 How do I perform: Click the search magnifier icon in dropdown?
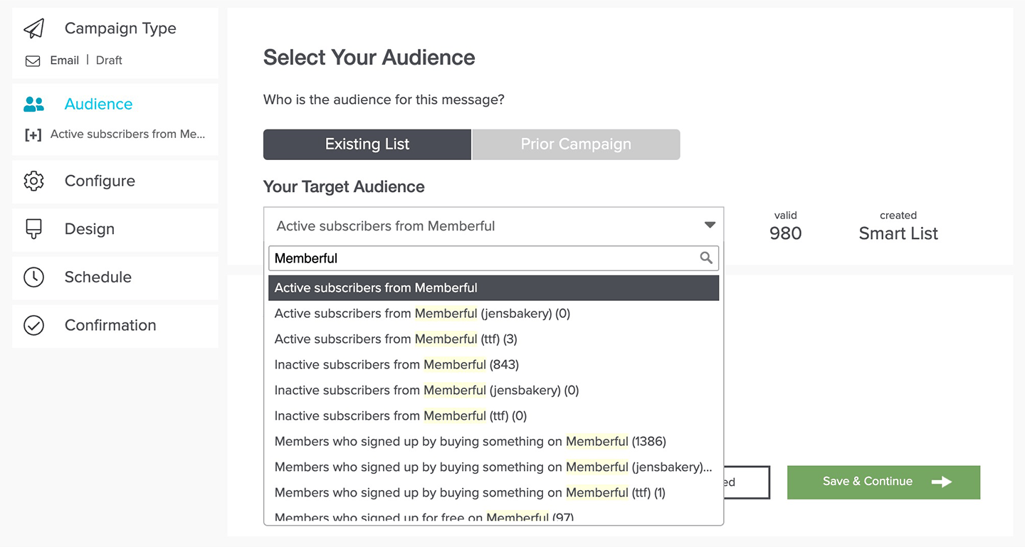(x=706, y=258)
